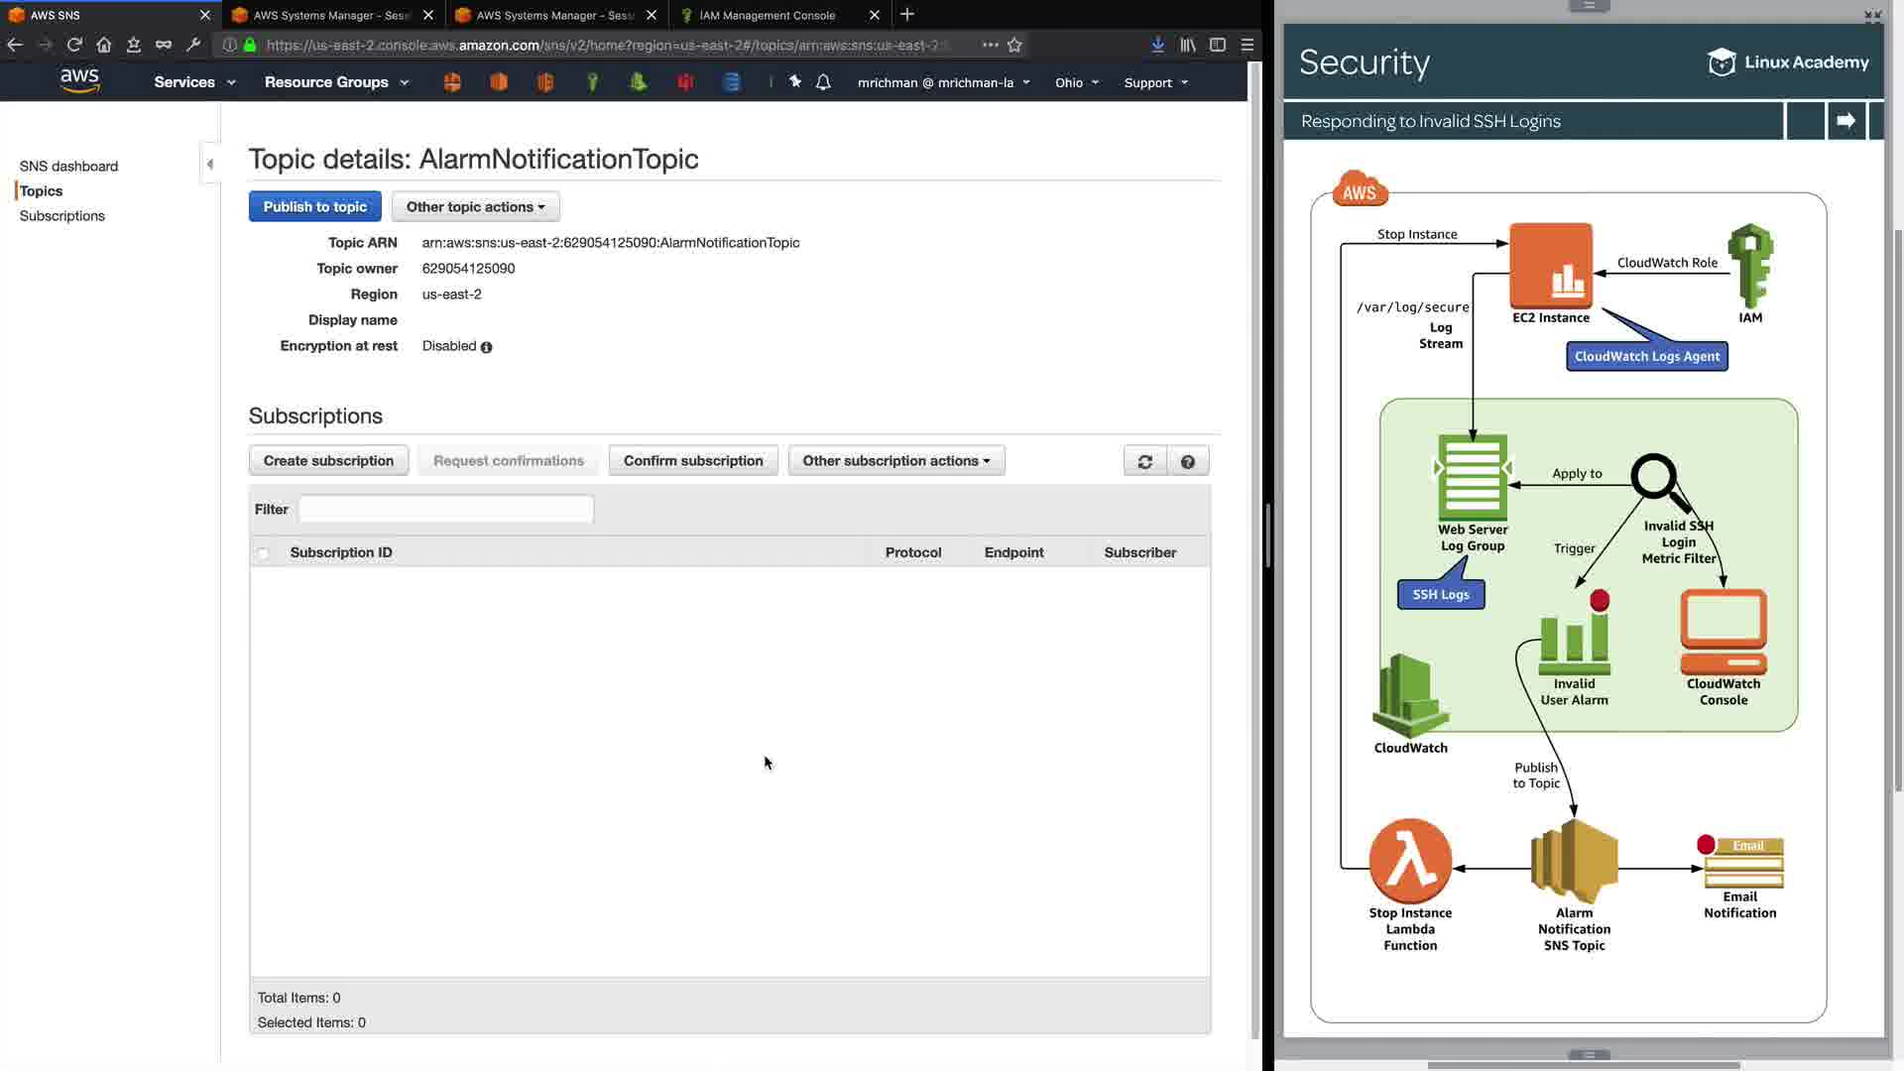
Task: Click the Encryption at rest info icon
Action: 486,347
